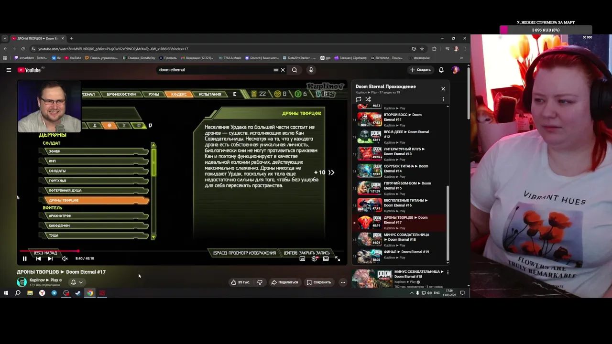
Task: Switch to theater mode in the player
Action: coord(326,258)
